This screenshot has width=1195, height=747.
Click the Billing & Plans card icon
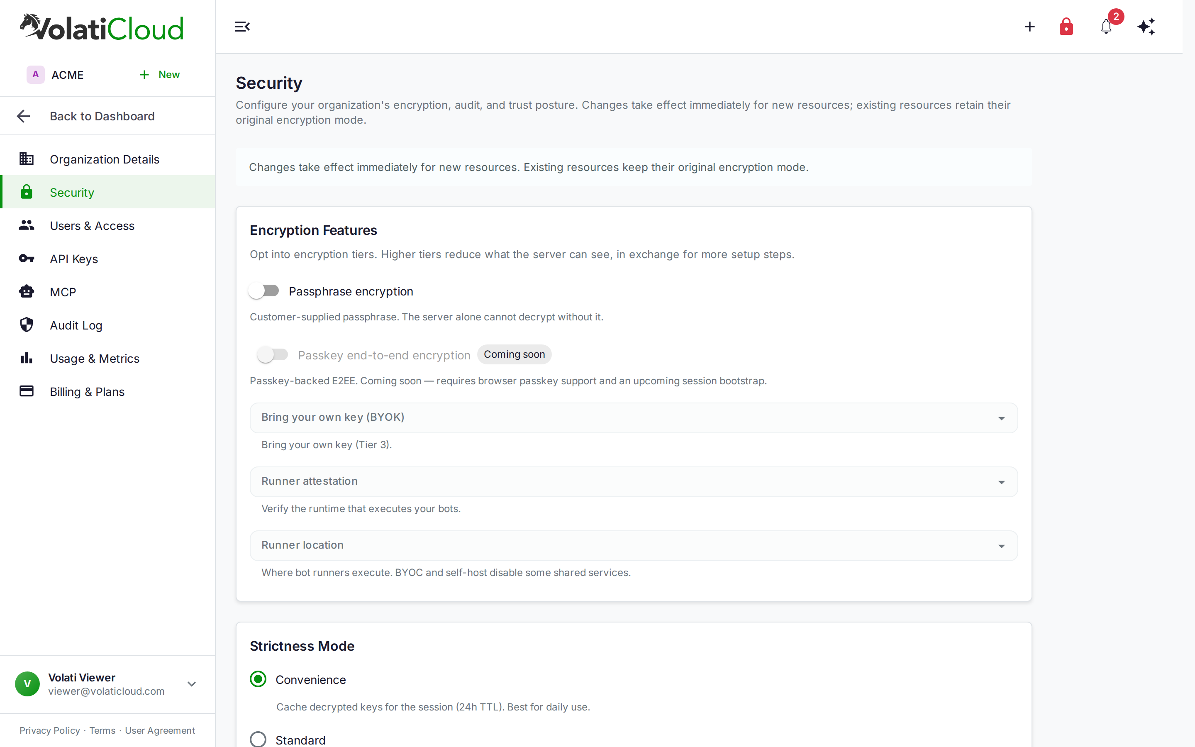pyautogui.click(x=27, y=391)
